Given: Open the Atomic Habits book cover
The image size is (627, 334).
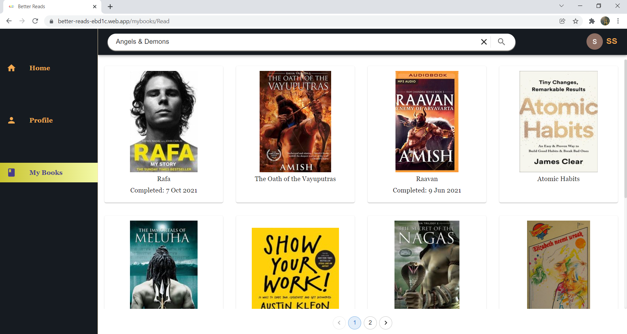Looking at the screenshot, I should click(558, 121).
